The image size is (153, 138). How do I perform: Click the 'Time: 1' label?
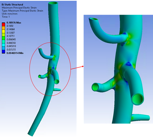(x=6, y=17)
